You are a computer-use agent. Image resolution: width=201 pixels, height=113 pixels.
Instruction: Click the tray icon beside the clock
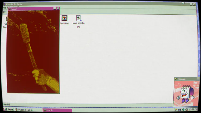coord(187,110)
